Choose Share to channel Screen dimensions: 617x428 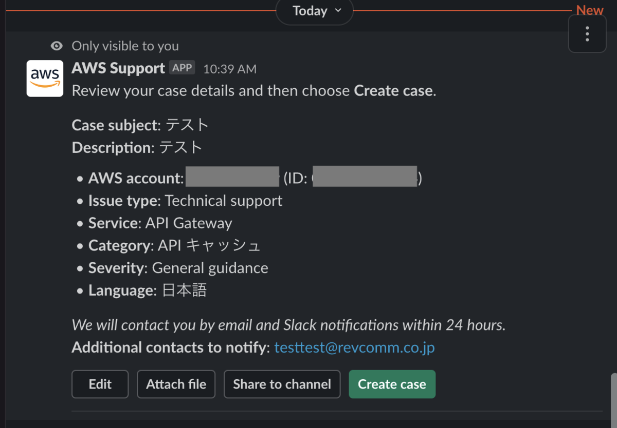282,384
